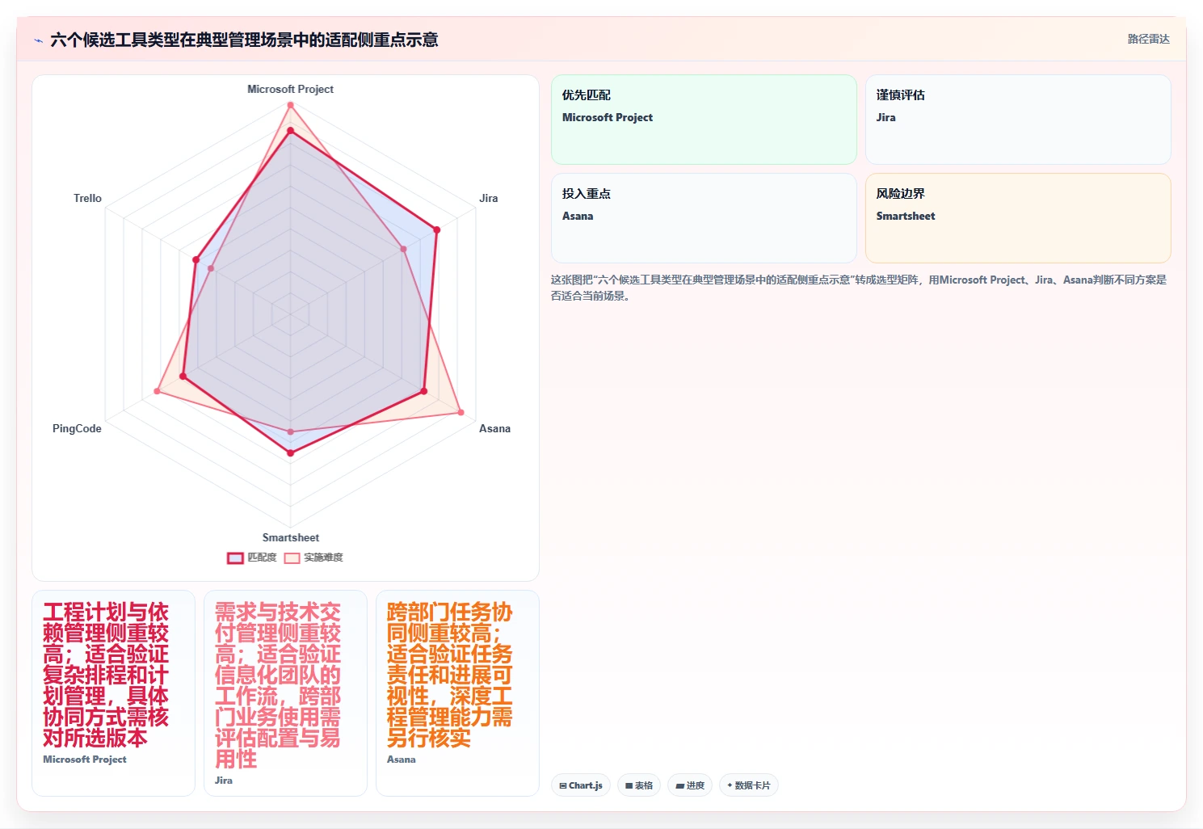1203x829 pixels.
Task: Click the radar title icon before 六个候选工具类型
Action: pos(38,40)
